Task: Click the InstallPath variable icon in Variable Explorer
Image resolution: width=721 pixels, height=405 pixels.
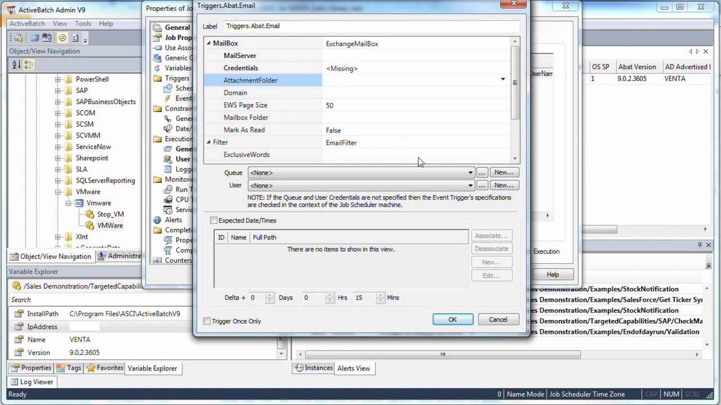Action: (19, 314)
